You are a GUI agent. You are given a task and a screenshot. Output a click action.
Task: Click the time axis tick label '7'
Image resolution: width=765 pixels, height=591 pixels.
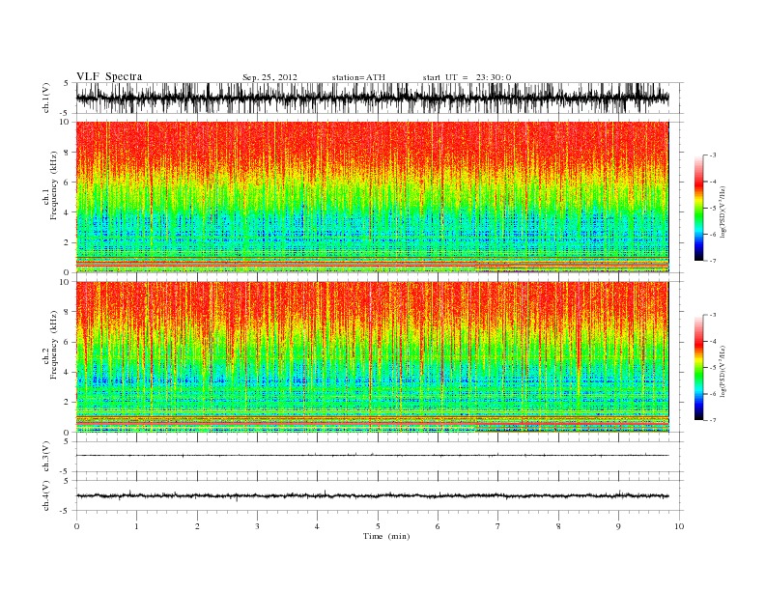point(498,526)
